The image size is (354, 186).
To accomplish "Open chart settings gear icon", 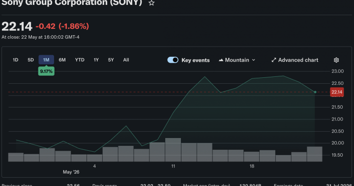I will [x=336, y=60].
